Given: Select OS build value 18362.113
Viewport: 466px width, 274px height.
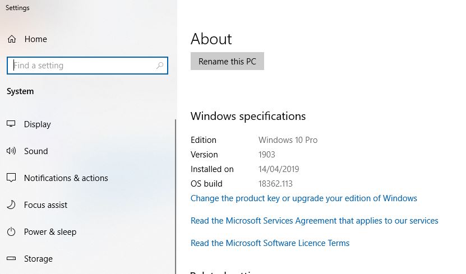Looking at the screenshot, I should 275,183.
